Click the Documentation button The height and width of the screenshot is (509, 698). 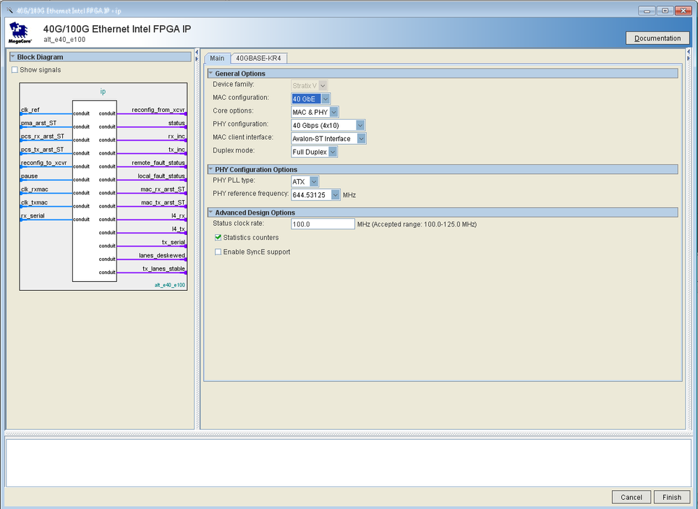coord(657,38)
